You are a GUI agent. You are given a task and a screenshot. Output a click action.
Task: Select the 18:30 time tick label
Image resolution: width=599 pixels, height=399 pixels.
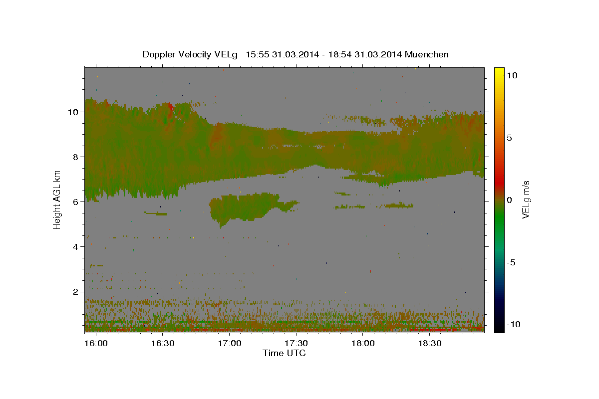[x=430, y=343]
